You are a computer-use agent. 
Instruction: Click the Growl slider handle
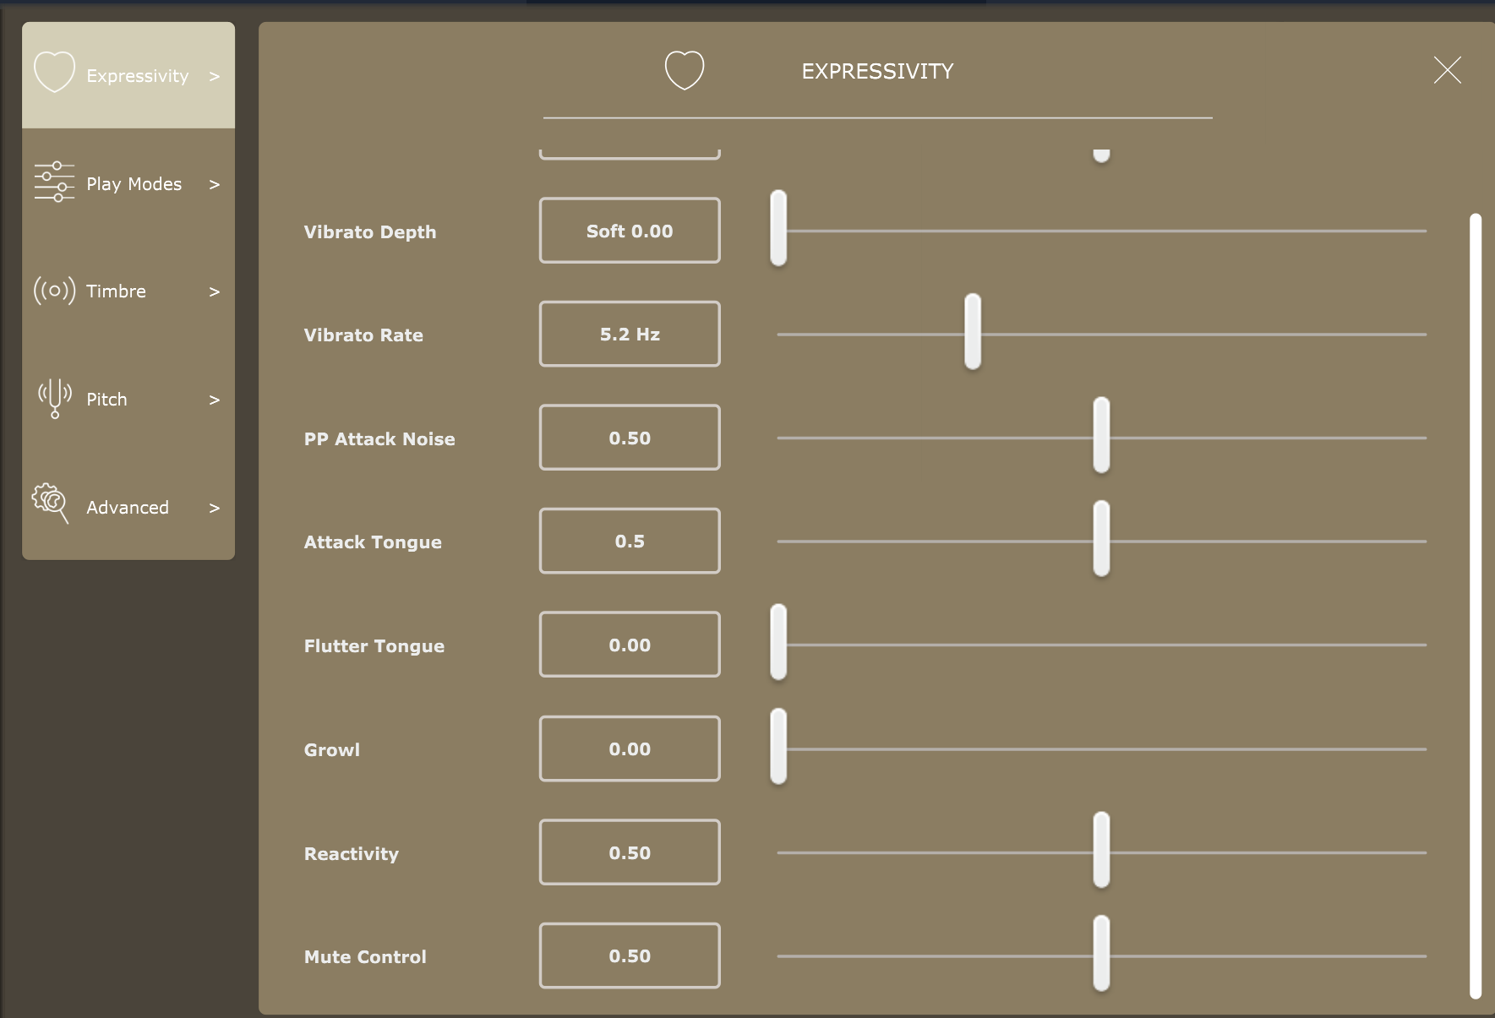click(778, 747)
